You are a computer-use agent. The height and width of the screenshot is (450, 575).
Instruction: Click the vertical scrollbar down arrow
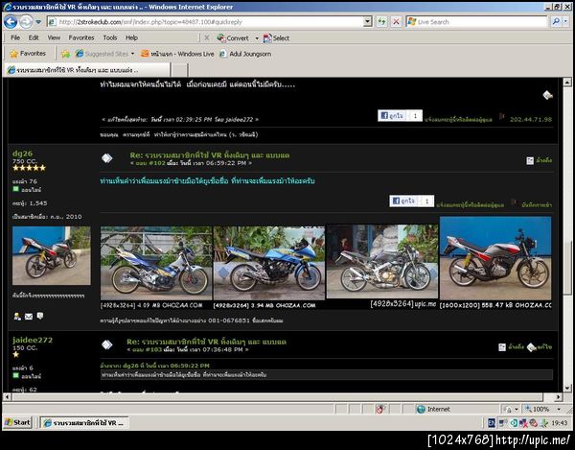tap(567, 388)
